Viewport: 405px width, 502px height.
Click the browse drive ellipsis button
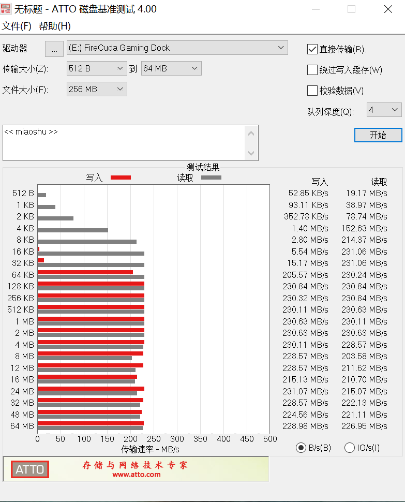coord(54,49)
